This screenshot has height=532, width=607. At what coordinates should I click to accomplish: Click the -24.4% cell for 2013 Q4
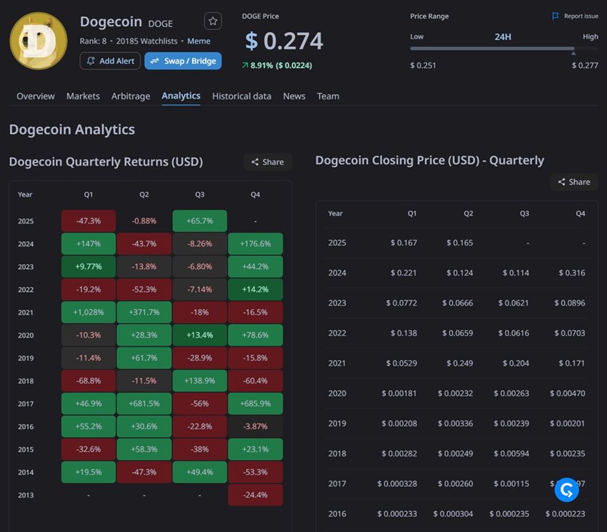pos(256,495)
